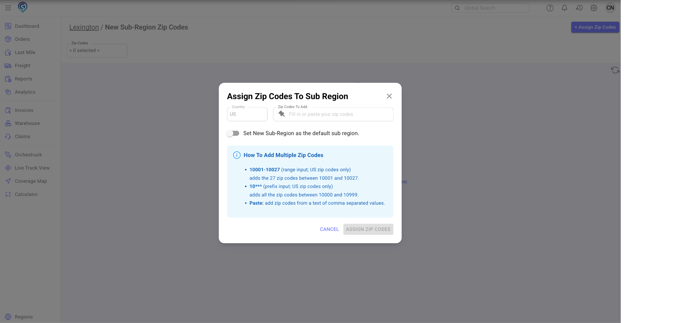Click the info icon in help box
Viewport: 692px width, 323px height.
pyautogui.click(x=237, y=155)
